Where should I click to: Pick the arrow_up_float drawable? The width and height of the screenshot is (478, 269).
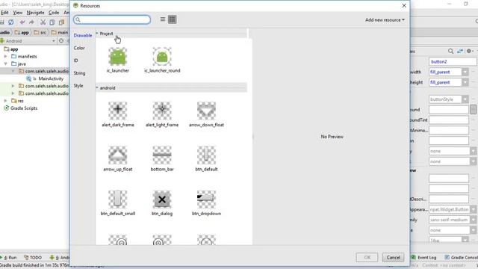tap(118, 158)
